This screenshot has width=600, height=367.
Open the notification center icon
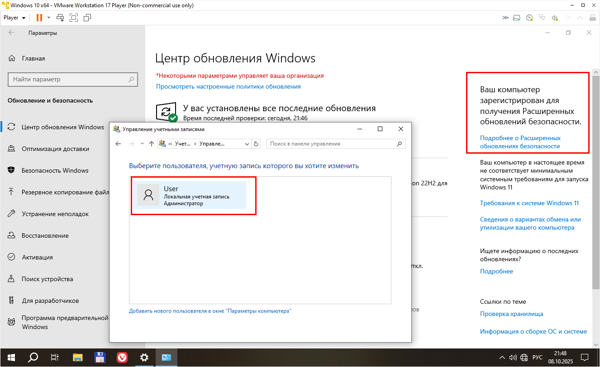tap(585, 357)
